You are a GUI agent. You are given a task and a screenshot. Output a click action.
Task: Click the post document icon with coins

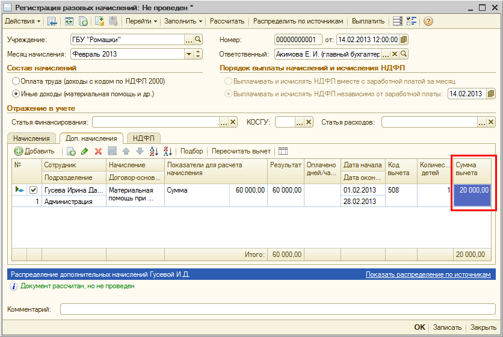[x=99, y=21]
